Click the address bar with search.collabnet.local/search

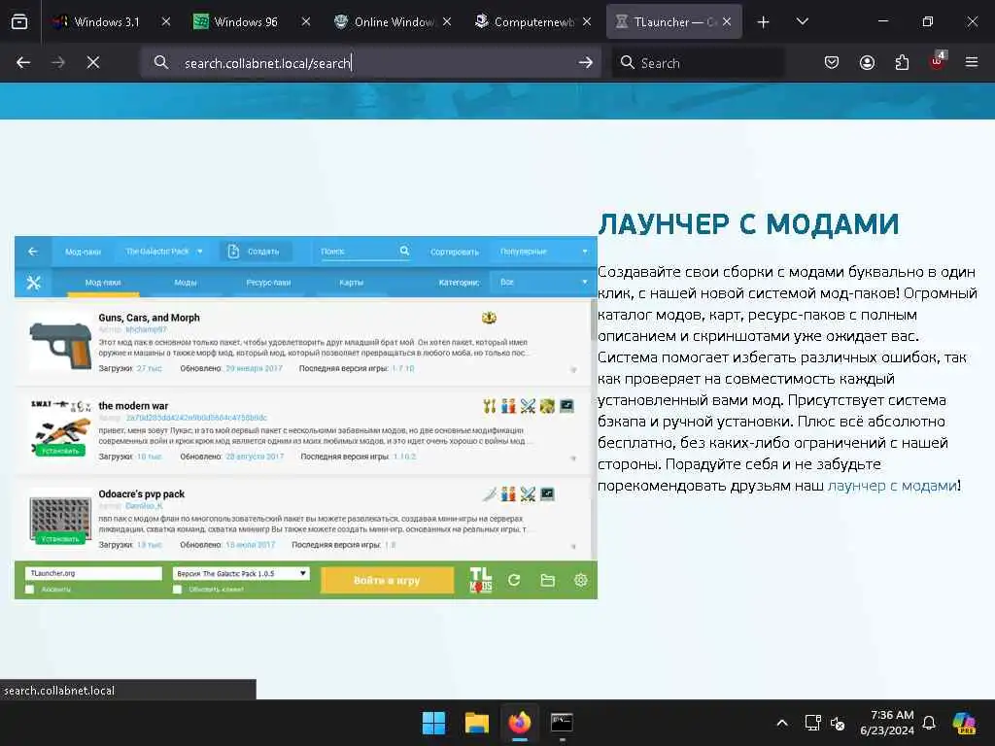[371, 63]
